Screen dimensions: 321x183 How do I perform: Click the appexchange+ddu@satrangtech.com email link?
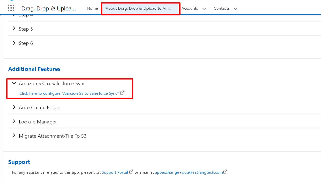189,172
